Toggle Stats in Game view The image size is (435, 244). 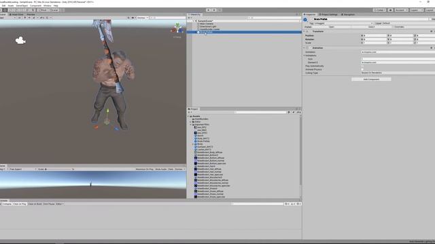pos(171,169)
